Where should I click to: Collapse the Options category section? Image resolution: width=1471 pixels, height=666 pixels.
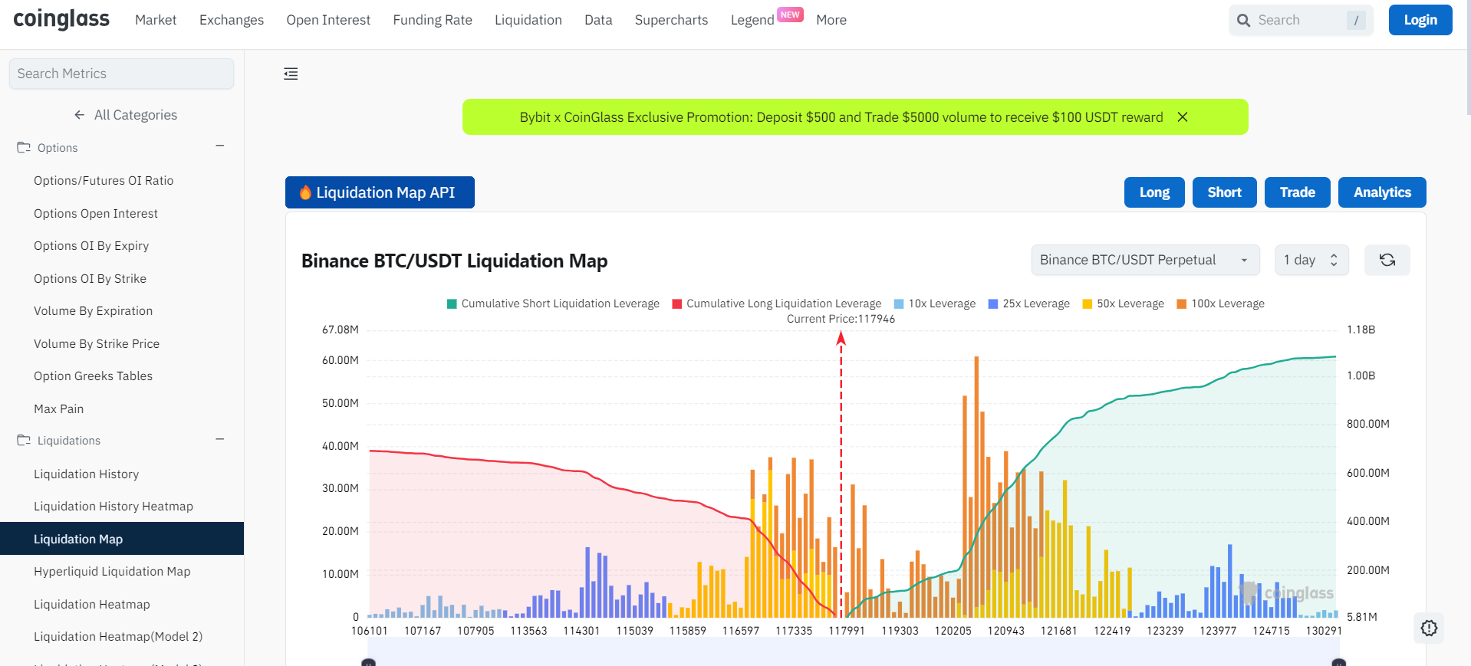click(220, 146)
